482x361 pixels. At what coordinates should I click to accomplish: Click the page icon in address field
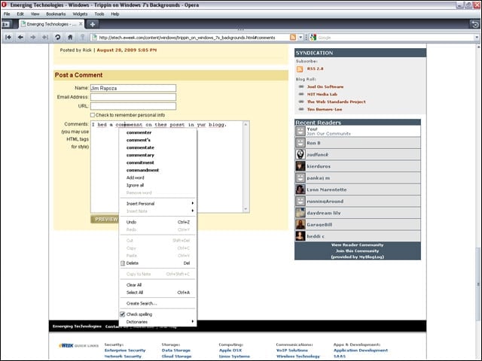coord(94,38)
